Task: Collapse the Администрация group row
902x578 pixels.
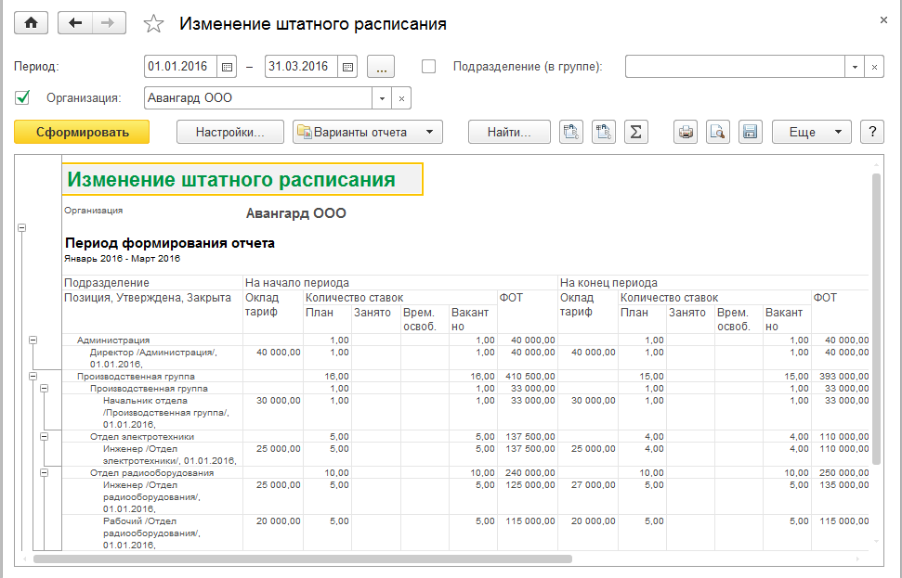Action: (33, 340)
